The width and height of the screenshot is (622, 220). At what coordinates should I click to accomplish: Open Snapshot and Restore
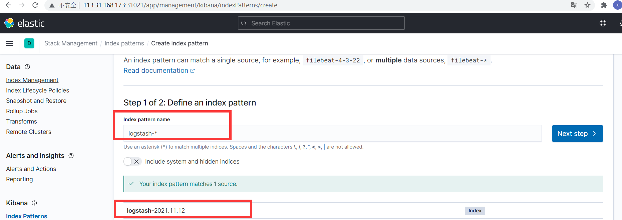[36, 101]
